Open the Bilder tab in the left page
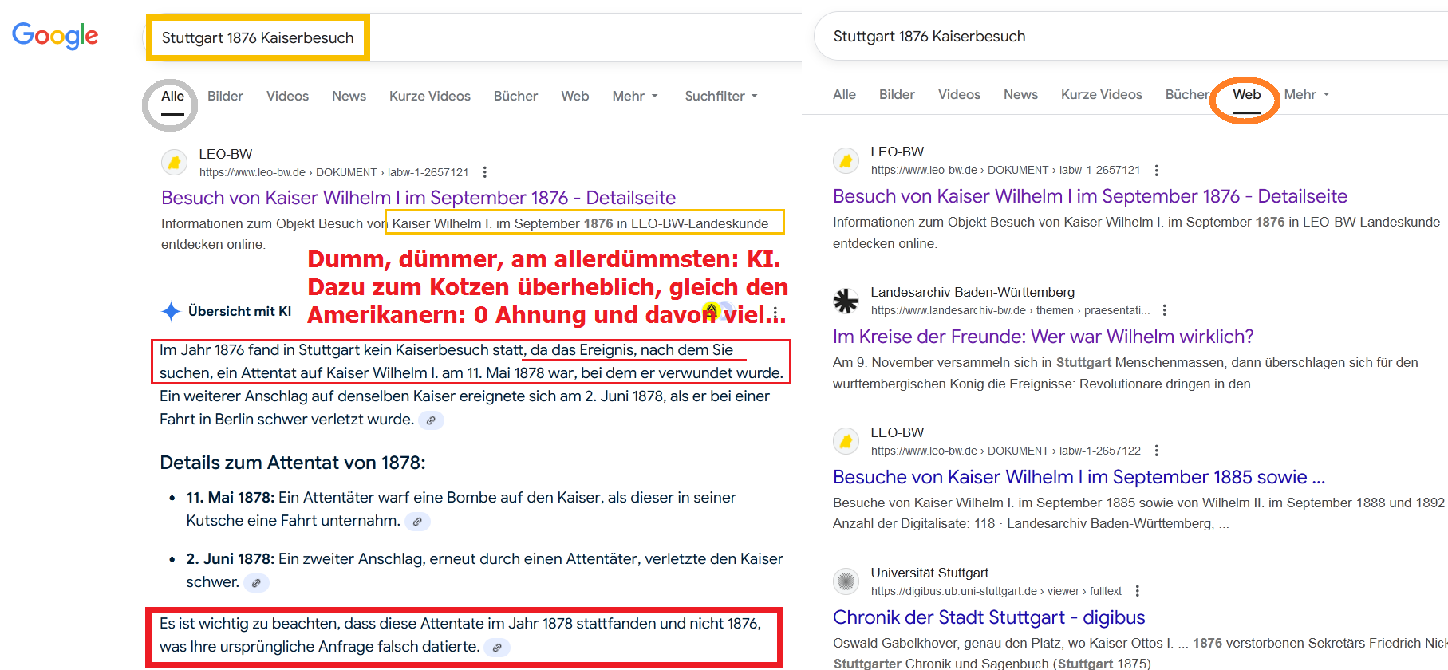This screenshot has width=1448, height=670. point(225,96)
